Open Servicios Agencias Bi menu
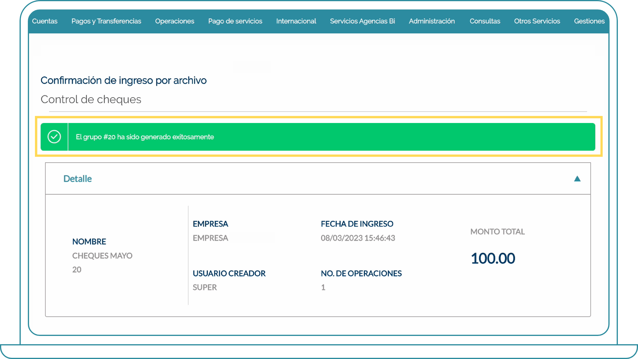This screenshot has width=638, height=359. tap(363, 21)
